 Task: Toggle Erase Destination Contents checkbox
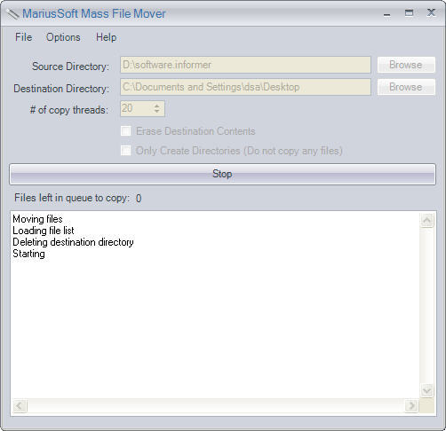point(126,131)
